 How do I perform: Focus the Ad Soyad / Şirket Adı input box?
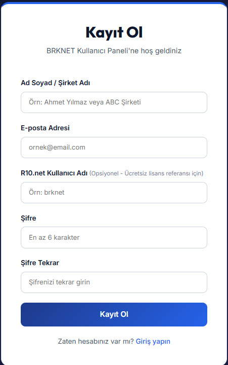pyautogui.click(x=114, y=102)
